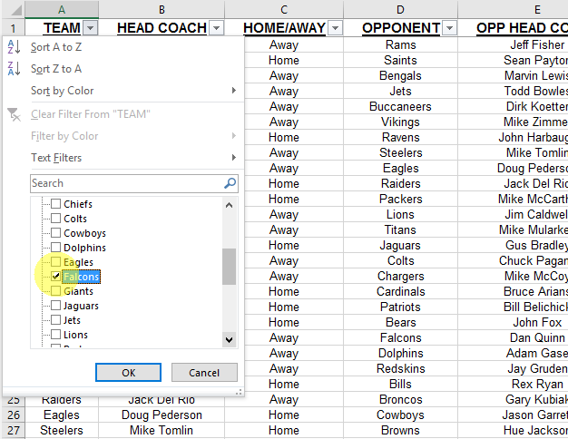Select row 26 header
This screenshot has width=568, height=439.
pyautogui.click(x=13, y=415)
